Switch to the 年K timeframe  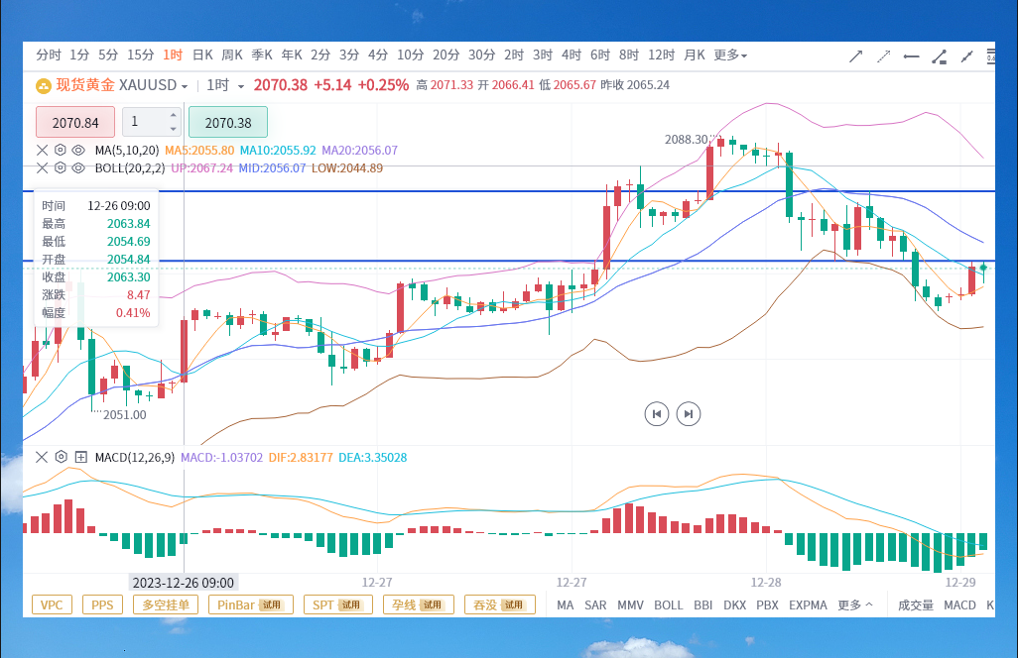coord(292,55)
